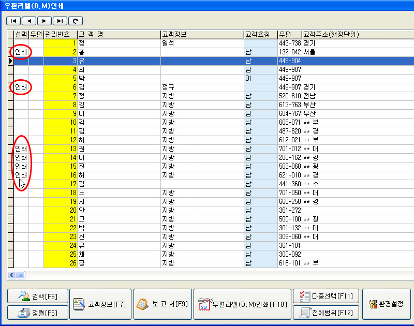Toggle 인쇄 mark on row 14
The width and height of the screenshot is (414, 326).
point(21,158)
